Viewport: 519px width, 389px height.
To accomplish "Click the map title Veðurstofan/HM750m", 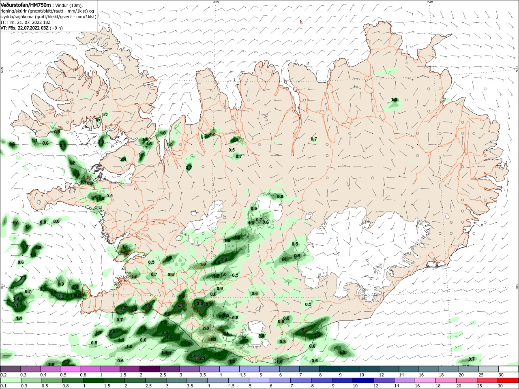I will pos(26,4).
